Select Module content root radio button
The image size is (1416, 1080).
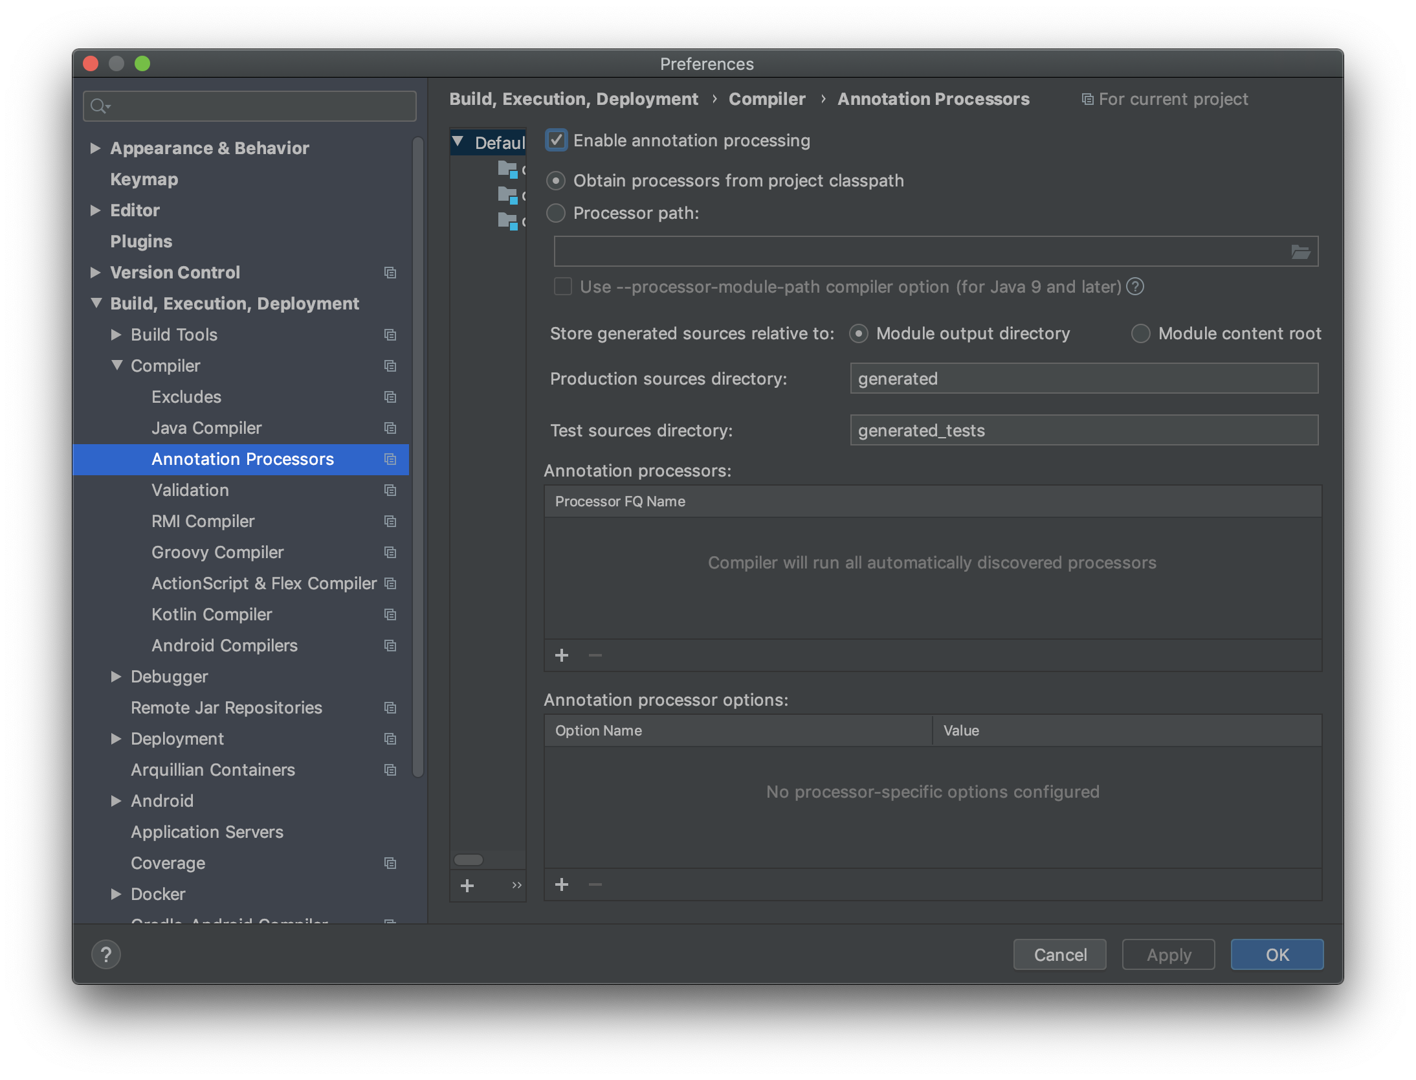tap(1141, 333)
